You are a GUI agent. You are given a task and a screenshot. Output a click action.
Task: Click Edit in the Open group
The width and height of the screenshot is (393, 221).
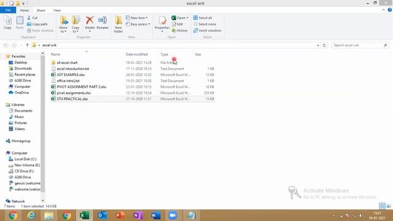(x=177, y=24)
